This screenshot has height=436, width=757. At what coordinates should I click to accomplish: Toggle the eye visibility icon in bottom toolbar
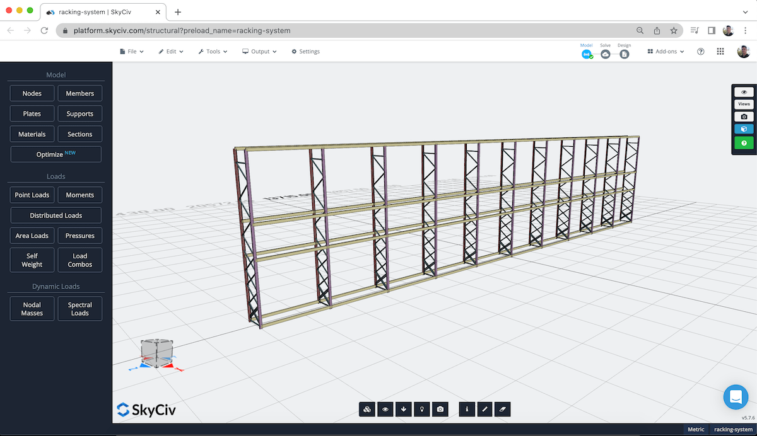pyautogui.click(x=385, y=409)
